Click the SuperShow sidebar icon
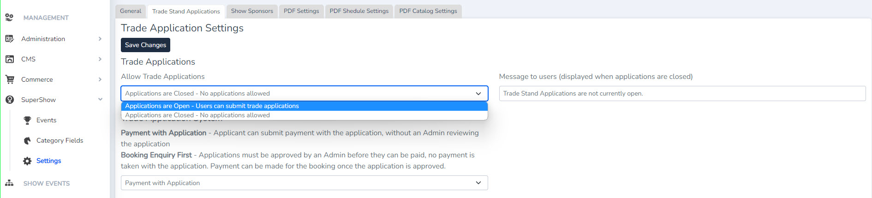The width and height of the screenshot is (872, 198). pyautogui.click(x=9, y=100)
